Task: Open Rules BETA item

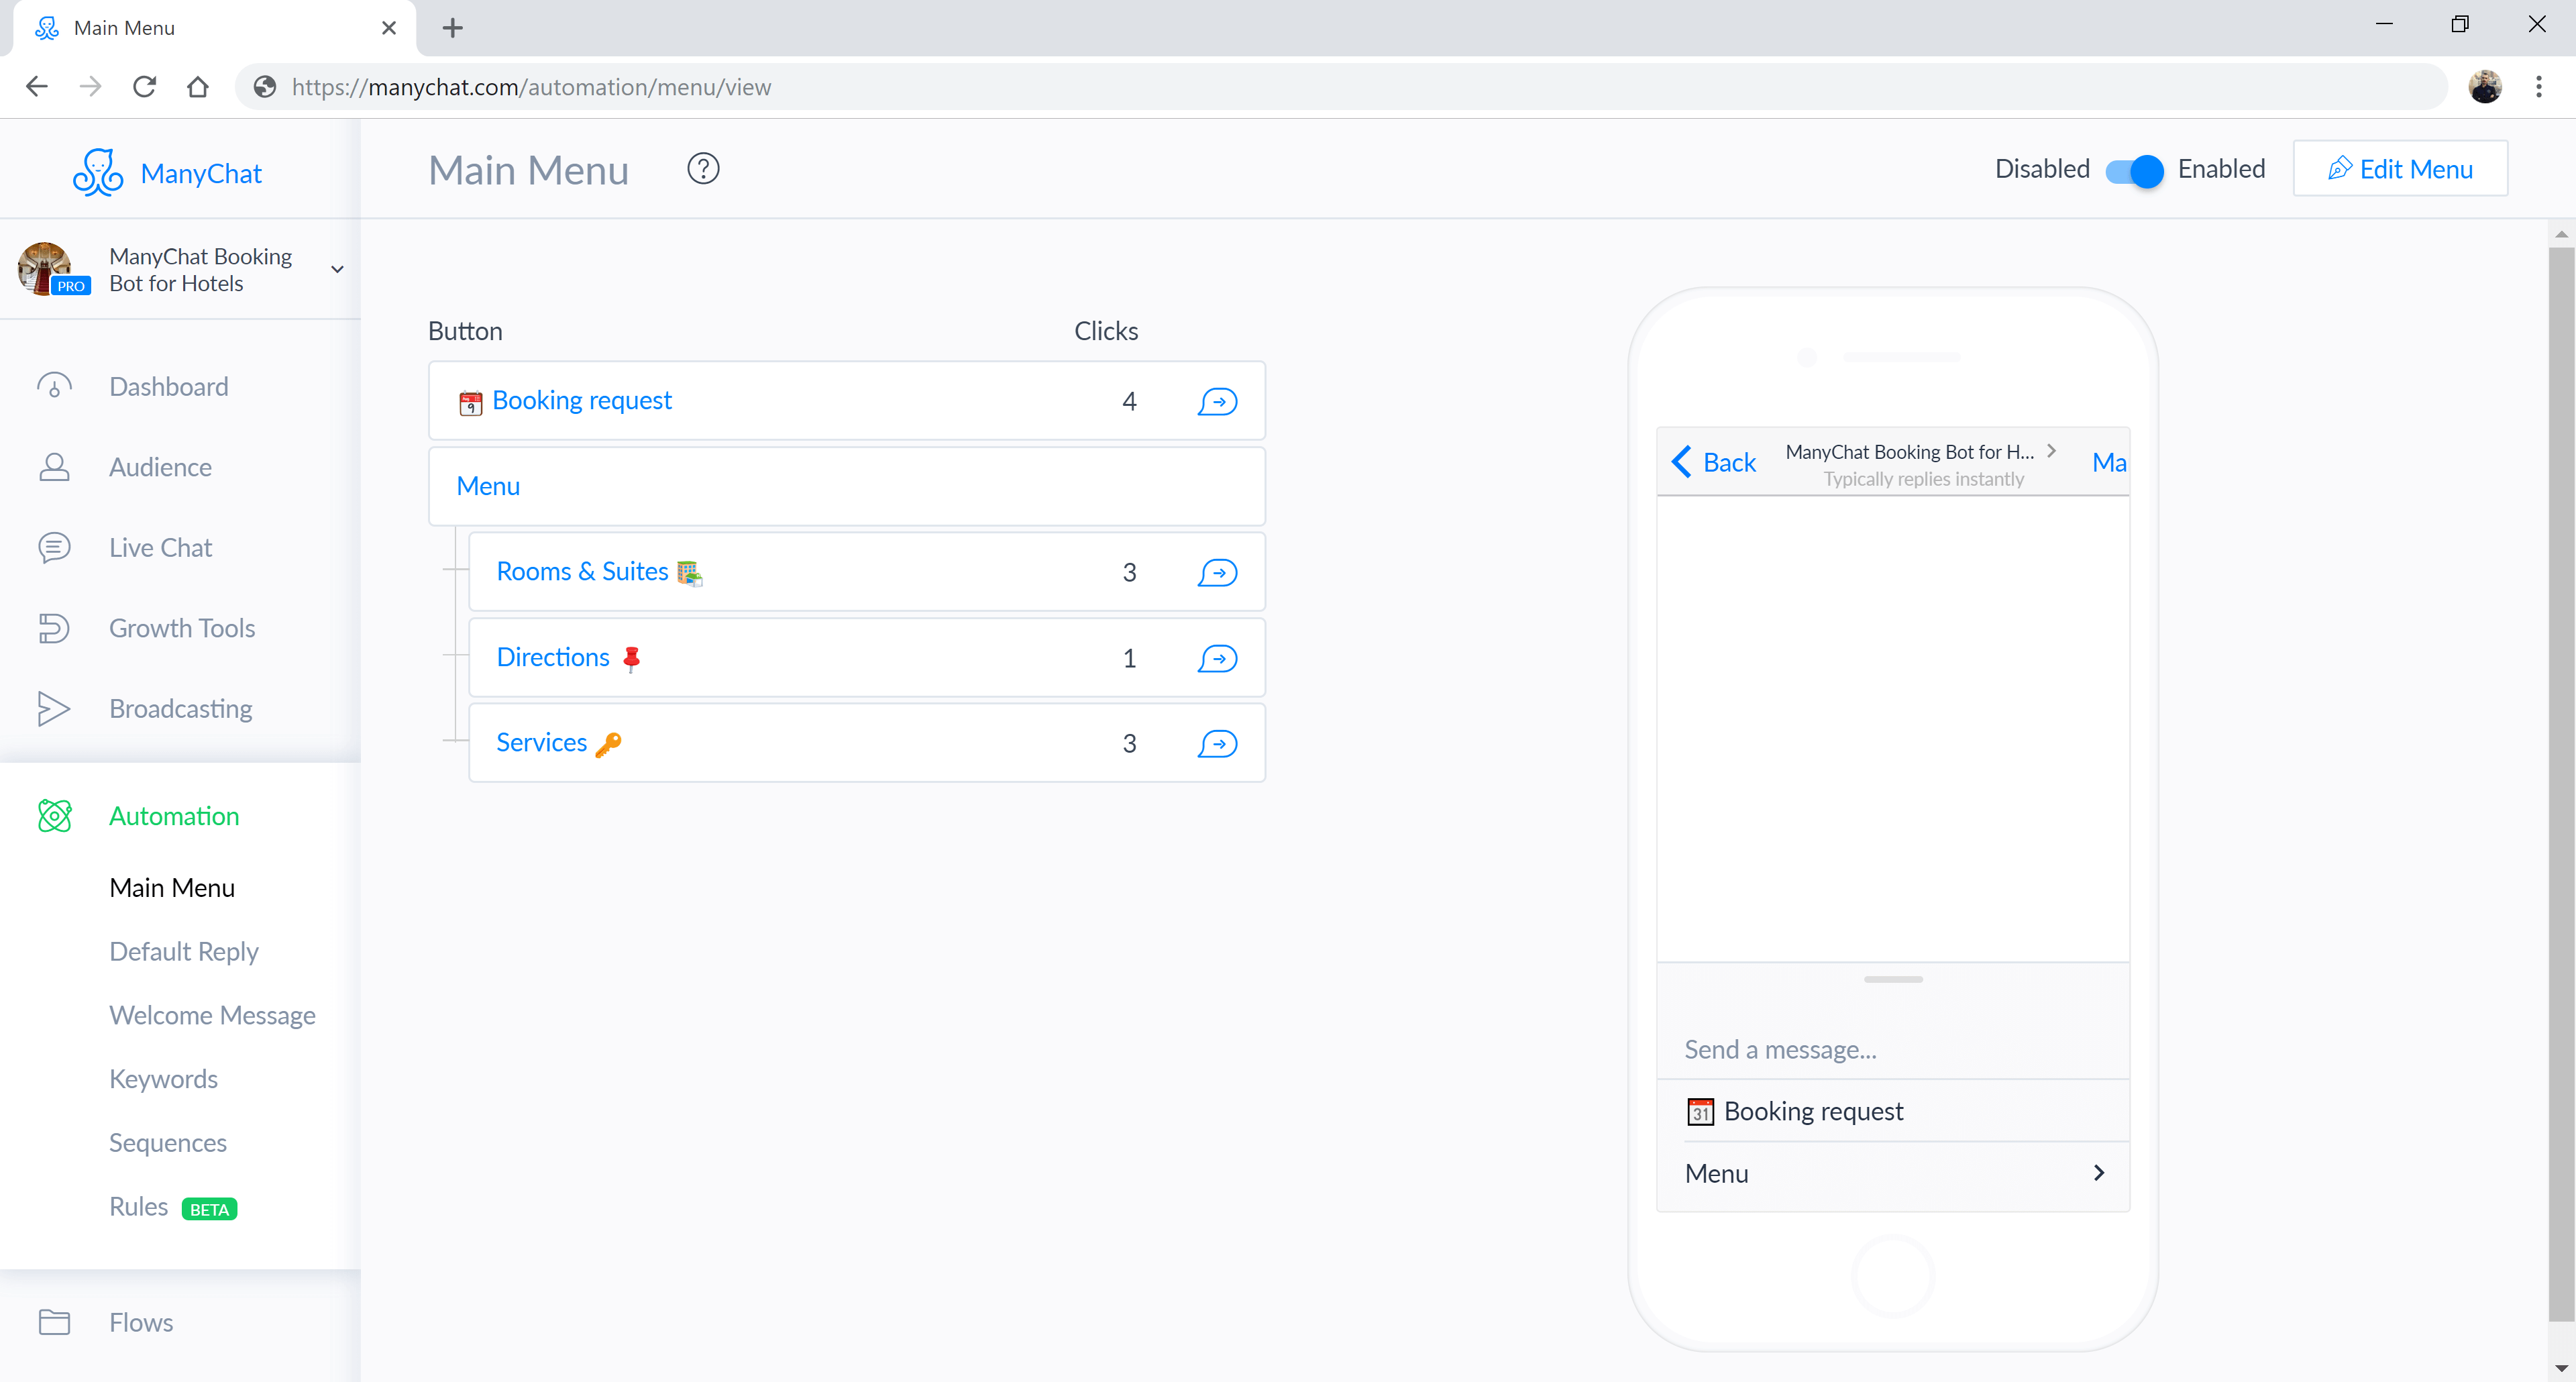Action: click(x=172, y=1207)
